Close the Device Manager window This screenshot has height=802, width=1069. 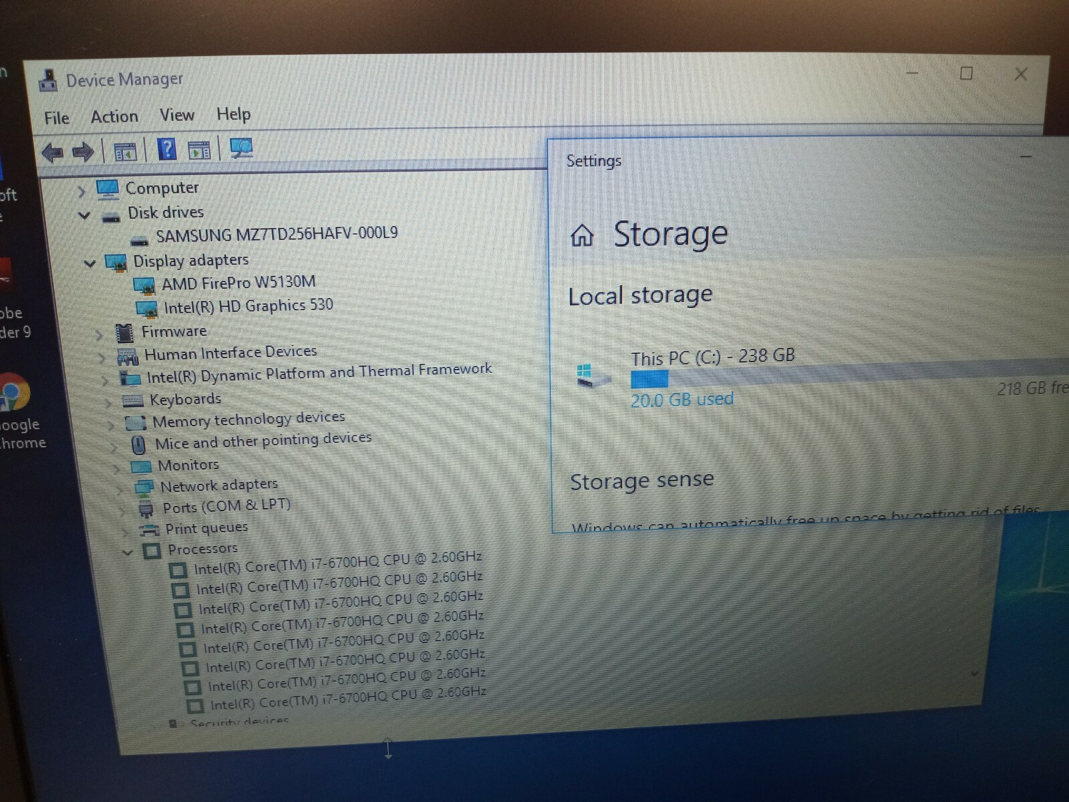(1021, 74)
